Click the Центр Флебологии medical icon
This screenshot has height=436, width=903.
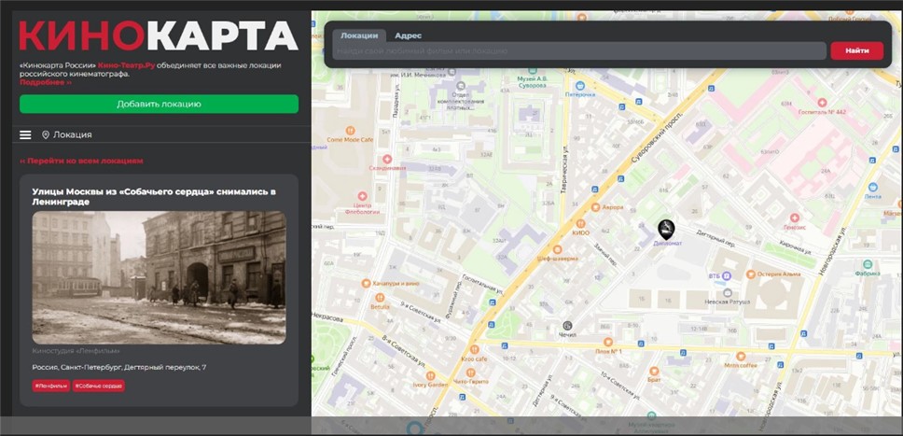click(x=362, y=196)
